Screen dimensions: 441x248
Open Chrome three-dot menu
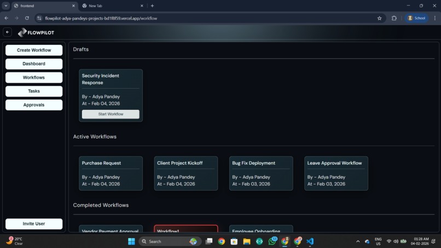pyautogui.click(x=435, y=18)
